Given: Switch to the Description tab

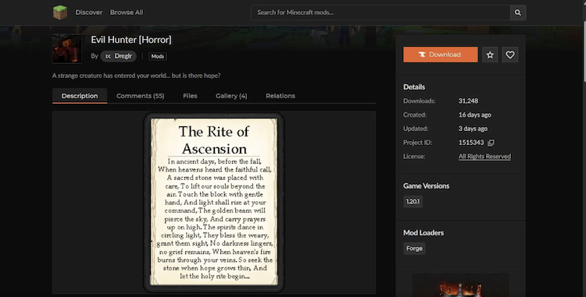Looking at the screenshot, I should click(x=80, y=96).
